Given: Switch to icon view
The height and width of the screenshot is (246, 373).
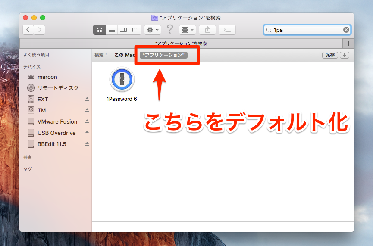Looking at the screenshot, I should 100,30.
